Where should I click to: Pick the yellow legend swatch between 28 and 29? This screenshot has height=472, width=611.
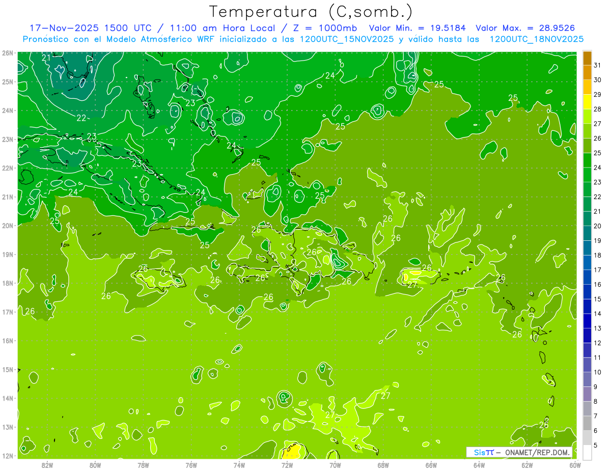[587, 102]
